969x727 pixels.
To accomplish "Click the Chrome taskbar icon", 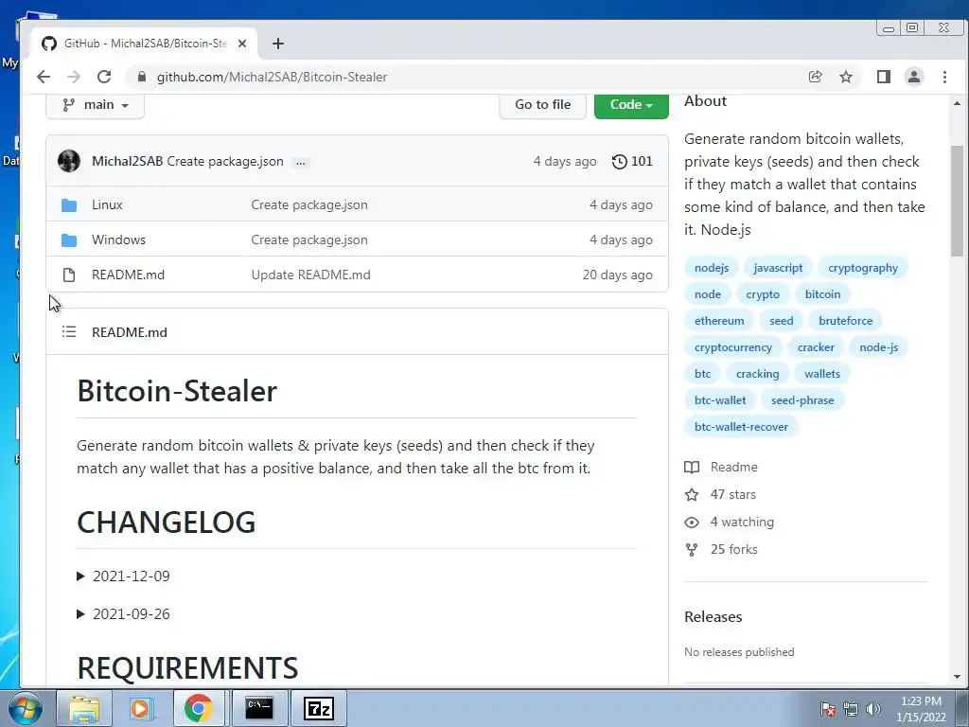I will 199,708.
